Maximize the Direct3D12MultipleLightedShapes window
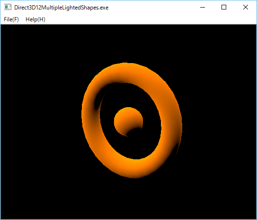Screen dimensions: 257x220 tap(224, 7)
